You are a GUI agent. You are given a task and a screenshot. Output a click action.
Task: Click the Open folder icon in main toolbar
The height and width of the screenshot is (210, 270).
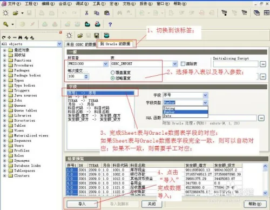[x=16, y=13]
